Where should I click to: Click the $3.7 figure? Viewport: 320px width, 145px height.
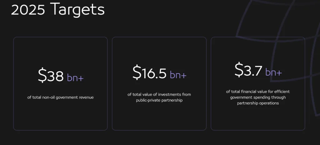click(248, 70)
